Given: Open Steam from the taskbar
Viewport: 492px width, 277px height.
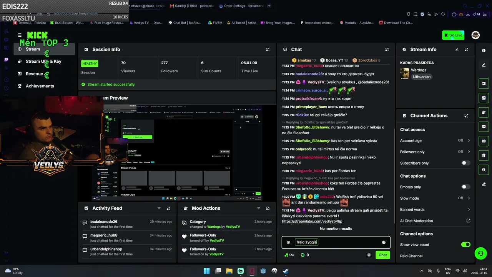Looking at the screenshot, I should [x=286, y=271].
